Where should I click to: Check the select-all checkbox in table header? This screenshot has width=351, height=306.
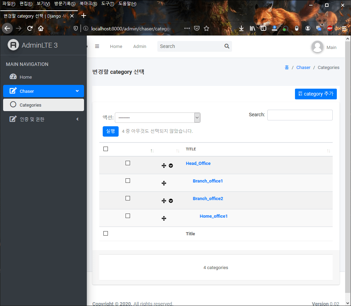pos(105,149)
